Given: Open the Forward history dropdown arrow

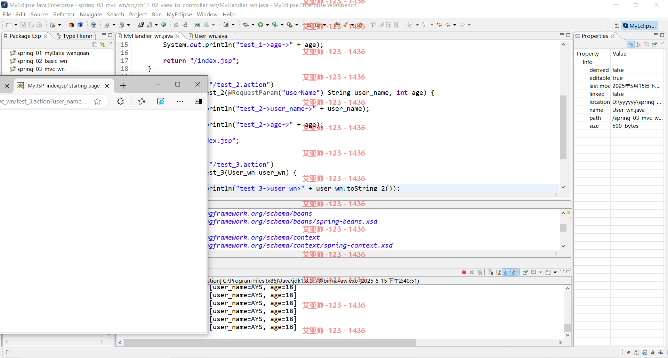Looking at the screenshot, I should tap(469, 25).
